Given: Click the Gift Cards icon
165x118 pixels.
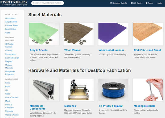Looking at the screenshot, I should click(132, 3).
